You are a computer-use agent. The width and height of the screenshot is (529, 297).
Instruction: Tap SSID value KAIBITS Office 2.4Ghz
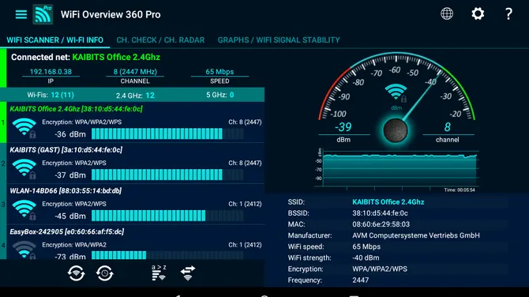pos(388,202)
